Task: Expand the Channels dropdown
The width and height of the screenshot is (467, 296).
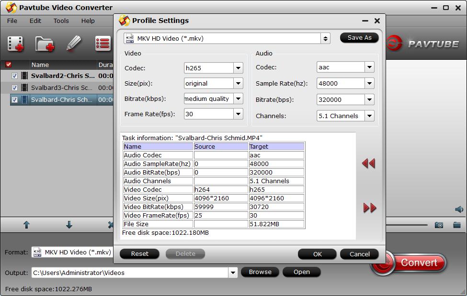Action: (x=369, y=116)
